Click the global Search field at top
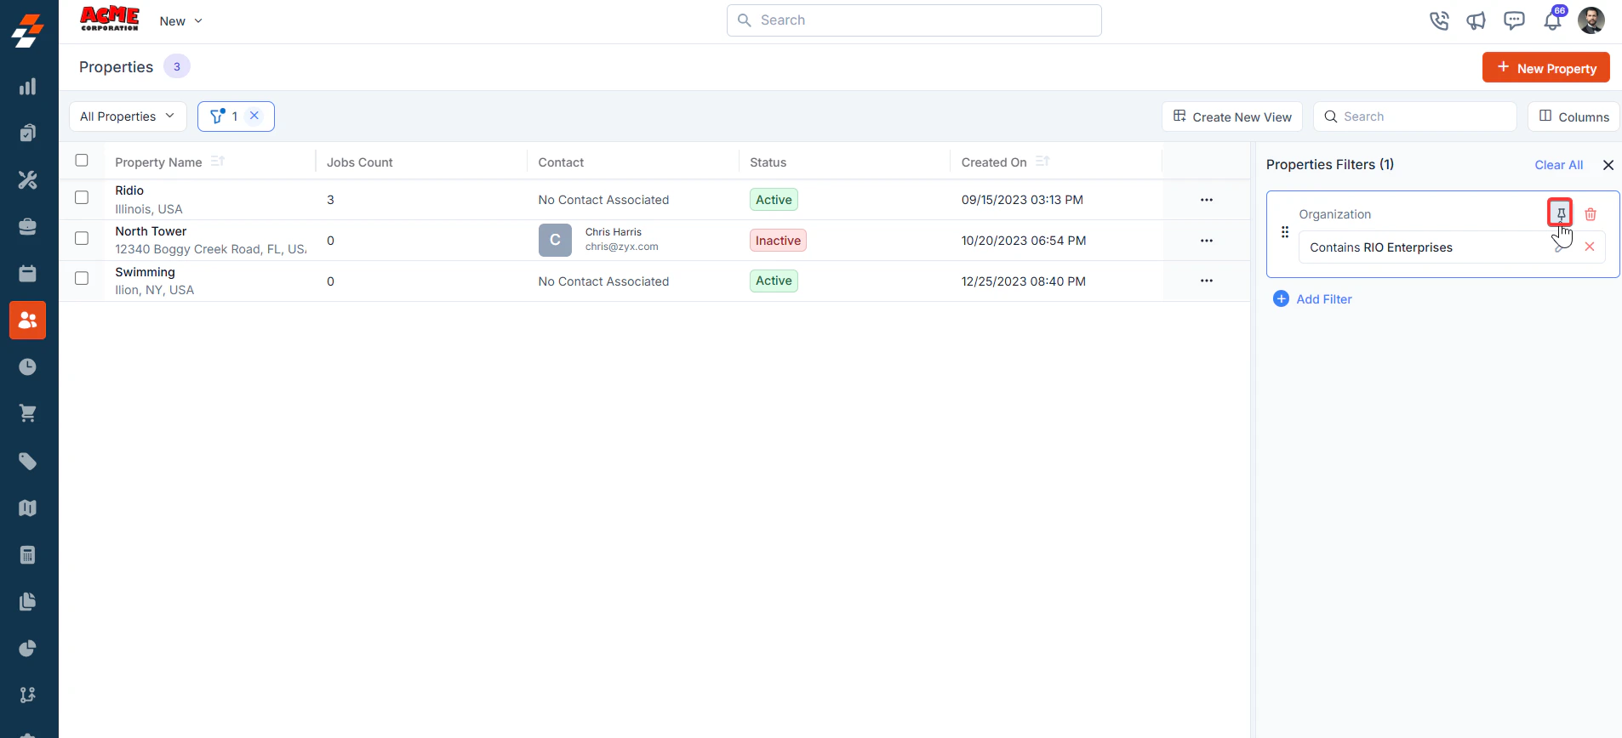The image size is (1622, 738). pos(914,20)
